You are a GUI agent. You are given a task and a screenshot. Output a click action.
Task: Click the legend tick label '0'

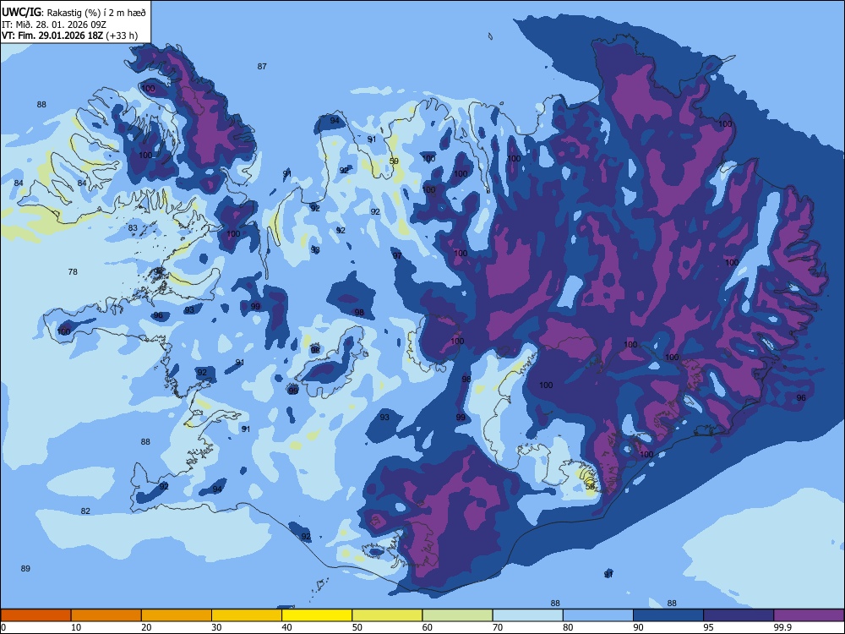pos(3,627)
